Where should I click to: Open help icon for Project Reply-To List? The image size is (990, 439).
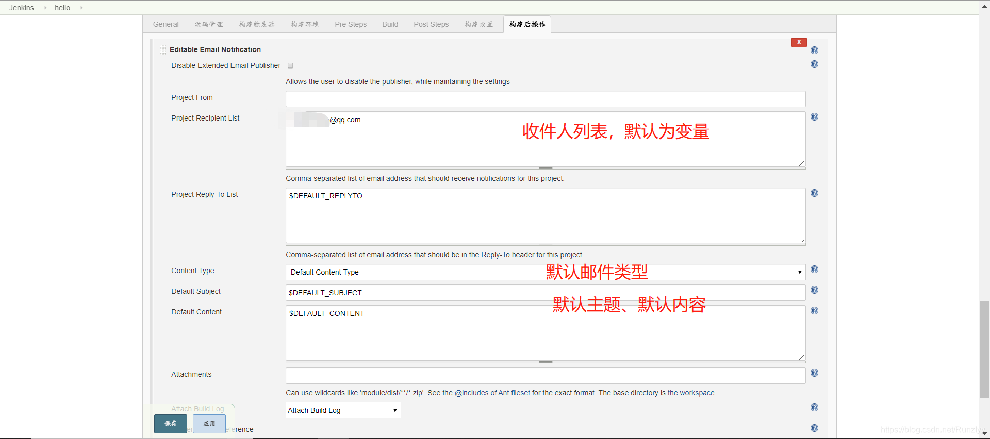pos(814,193)
